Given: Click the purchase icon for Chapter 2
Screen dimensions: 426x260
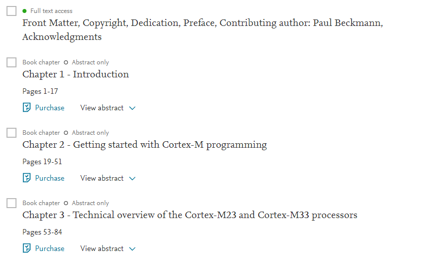Looking at the screenshot, I should [x=27, y=178].
